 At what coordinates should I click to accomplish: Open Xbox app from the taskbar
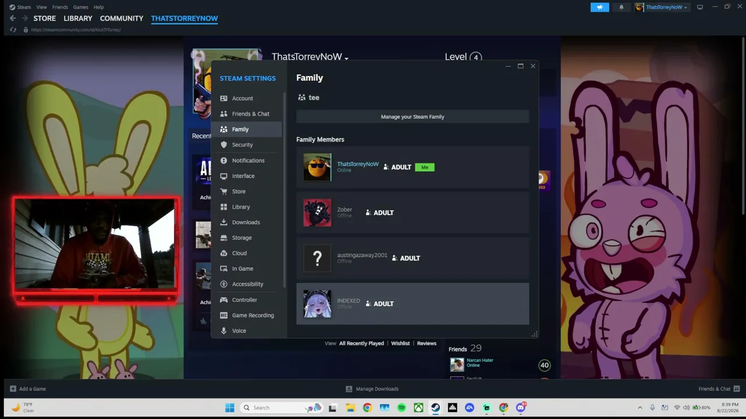[418, 407]
